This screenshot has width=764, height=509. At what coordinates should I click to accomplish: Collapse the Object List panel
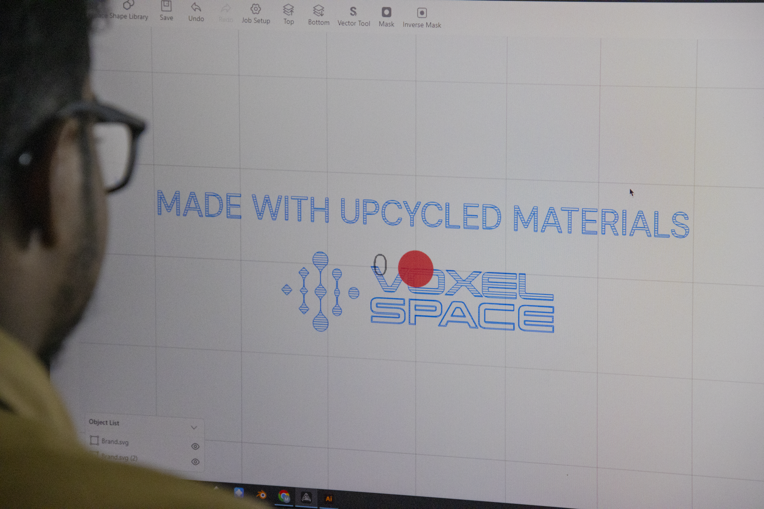click(x=194, y=427)
